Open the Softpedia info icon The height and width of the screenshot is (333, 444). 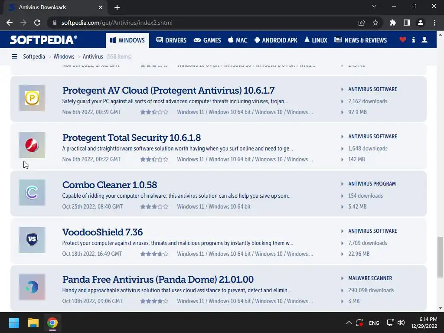tap(413, 40)
